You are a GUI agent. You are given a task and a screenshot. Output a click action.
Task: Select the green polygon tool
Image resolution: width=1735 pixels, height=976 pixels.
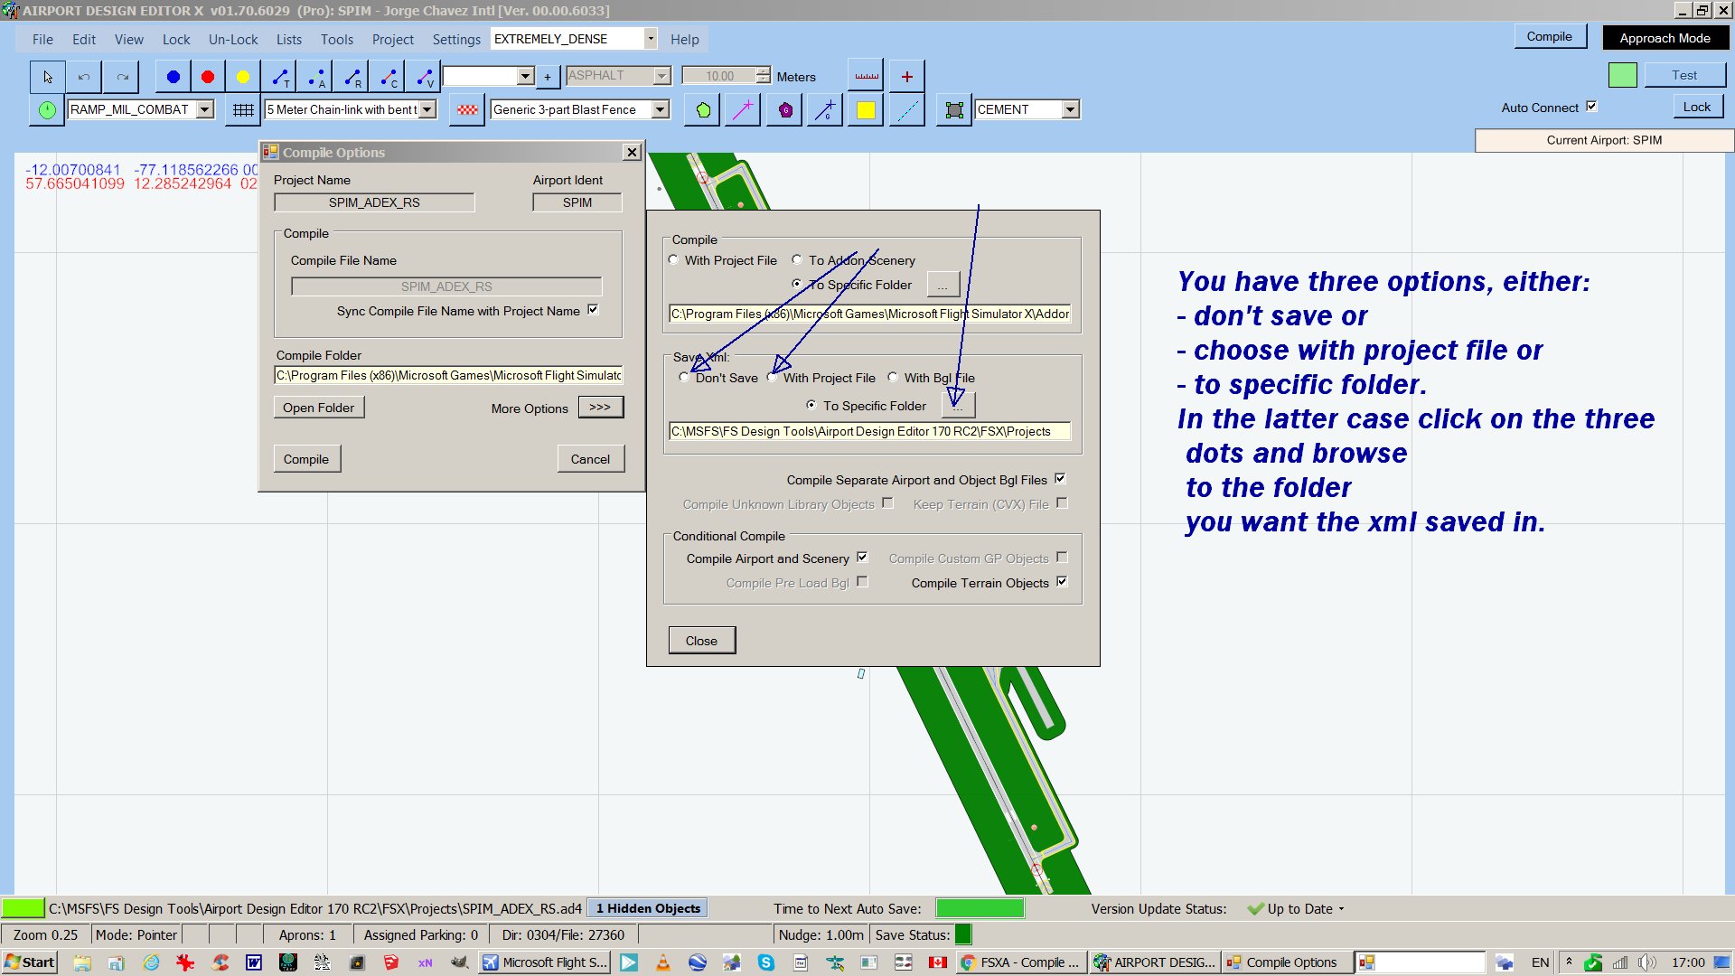click(703, 110)
